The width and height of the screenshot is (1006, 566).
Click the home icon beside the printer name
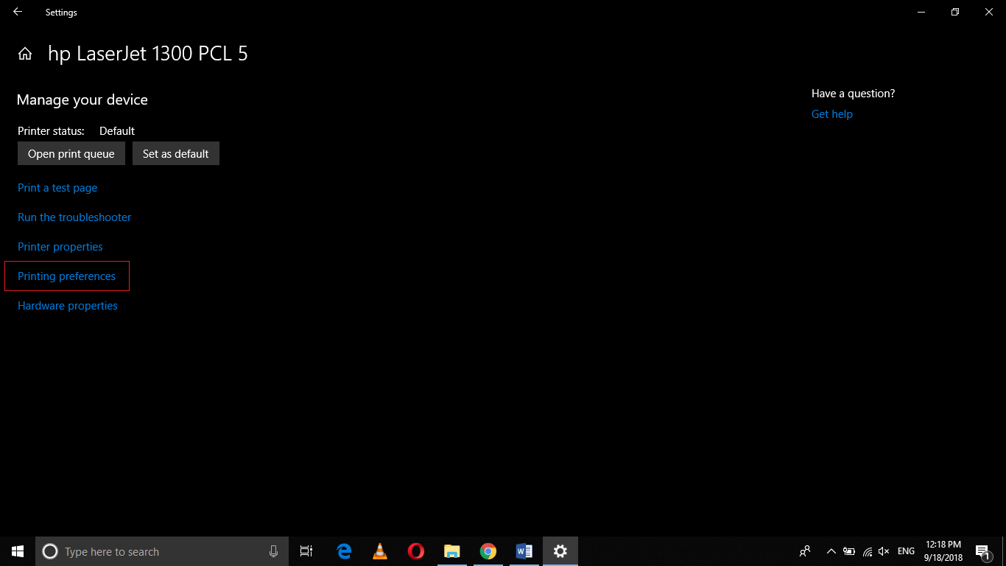25,53
